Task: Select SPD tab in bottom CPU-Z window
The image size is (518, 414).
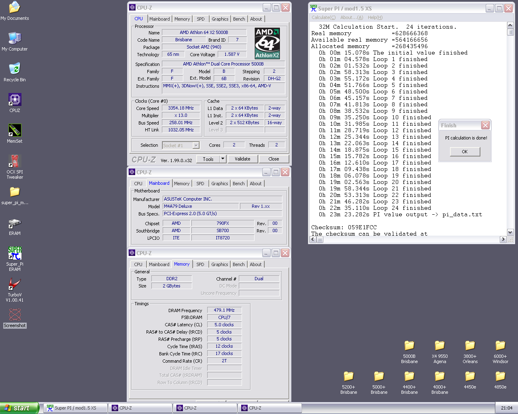Action: click(200, 264)
